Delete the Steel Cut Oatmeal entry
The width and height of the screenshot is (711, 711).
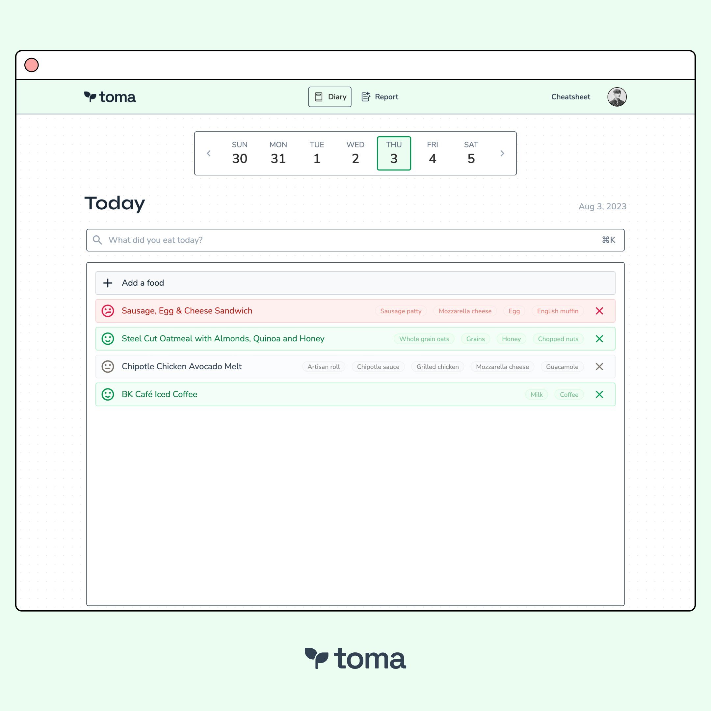tap(599, 339)
